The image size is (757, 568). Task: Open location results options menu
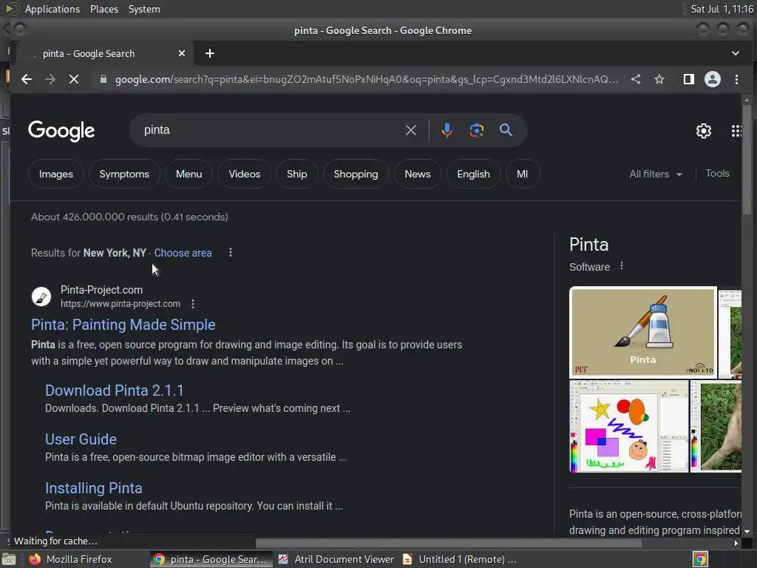click(231, 253)
